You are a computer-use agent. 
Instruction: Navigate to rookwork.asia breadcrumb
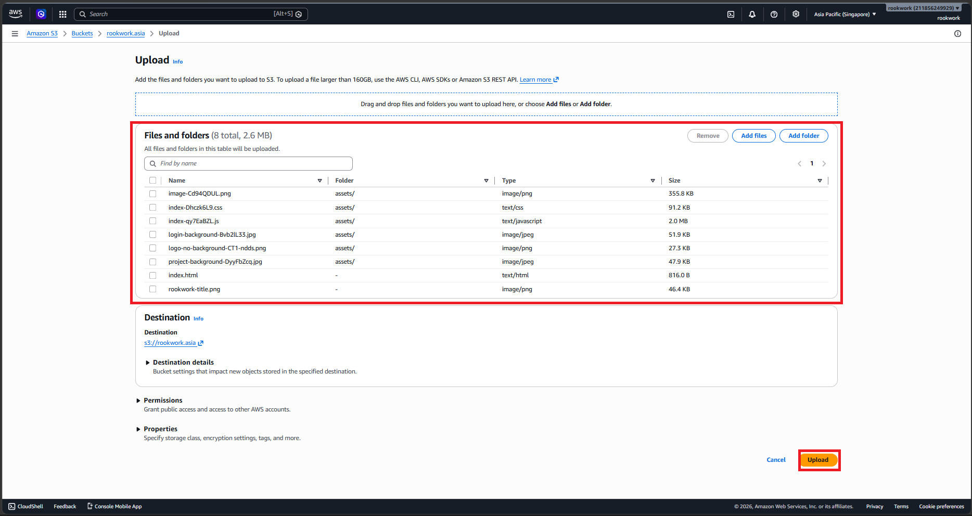[126, 33]
